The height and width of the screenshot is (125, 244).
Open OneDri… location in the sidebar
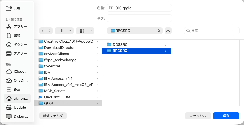[17, 81]
